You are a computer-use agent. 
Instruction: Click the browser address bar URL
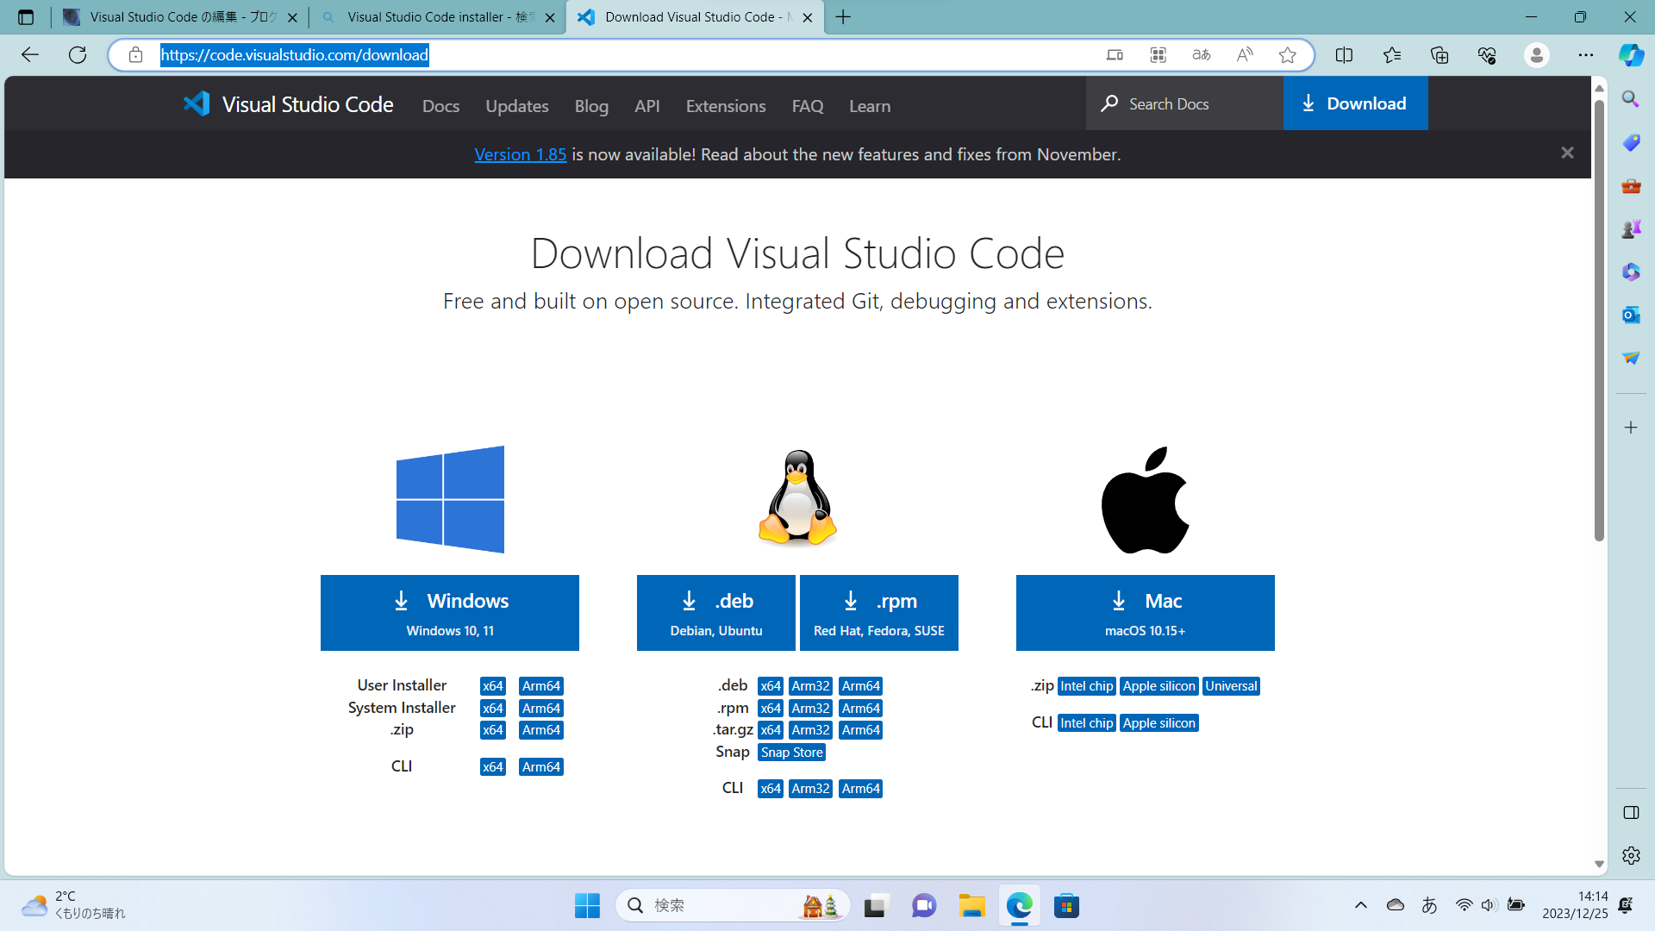pos(295,55)
